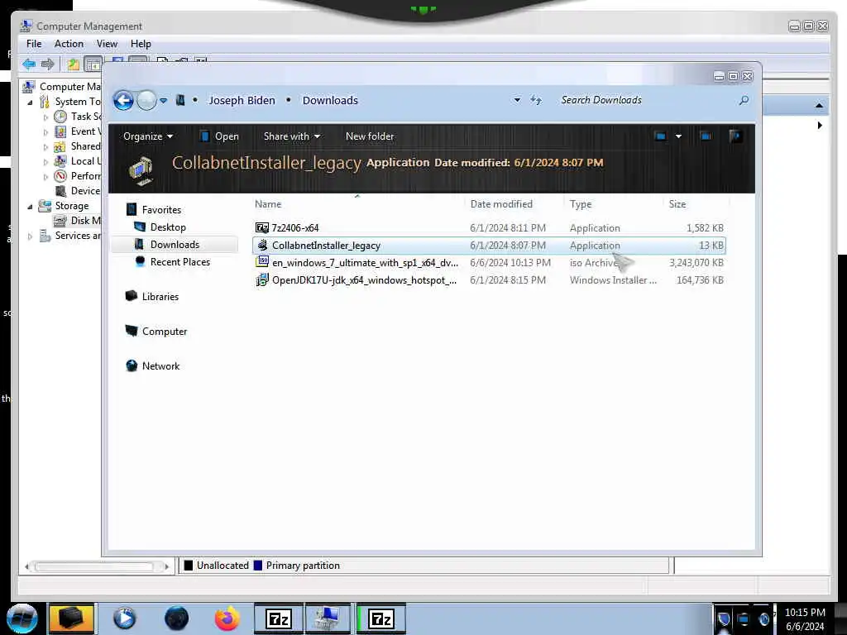Click the Up one level toolbar icon
The image size is (847, 635).
[73, 64]
